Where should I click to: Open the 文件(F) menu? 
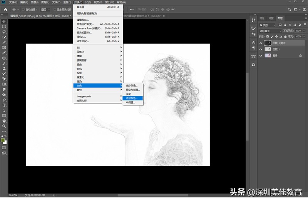click(13, 2)
